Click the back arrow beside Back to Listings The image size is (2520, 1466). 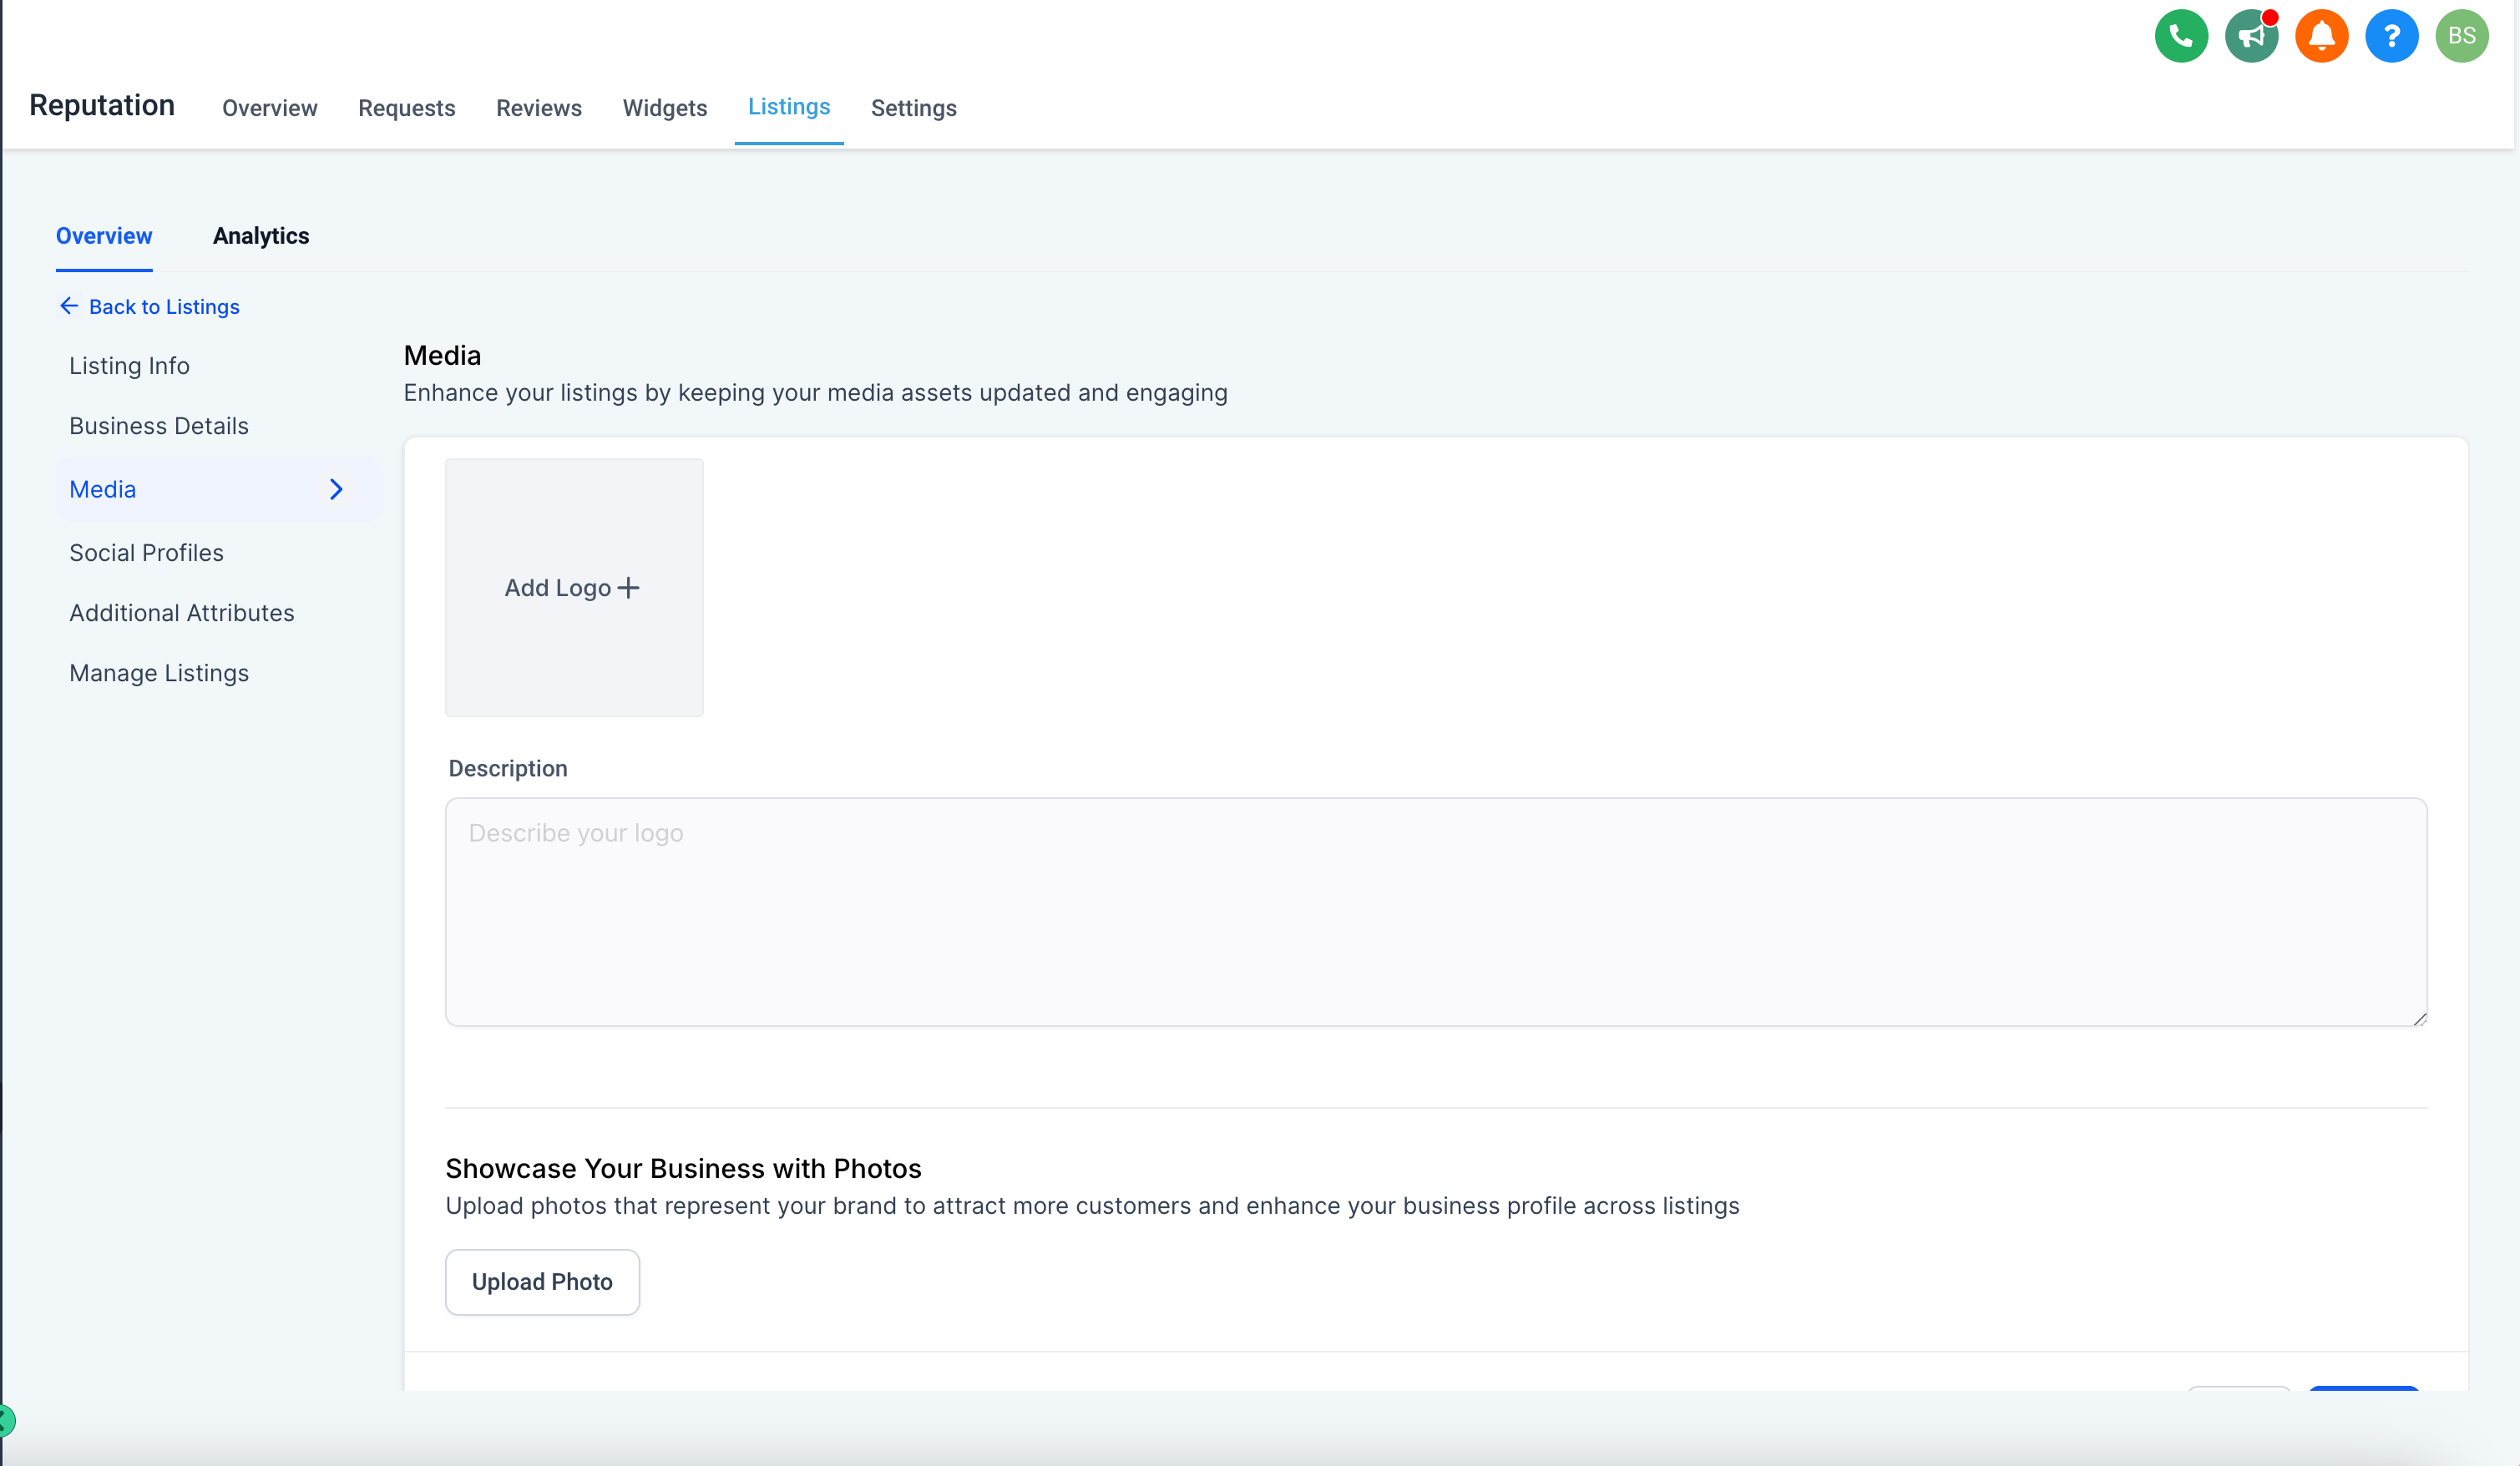[68, 306]
